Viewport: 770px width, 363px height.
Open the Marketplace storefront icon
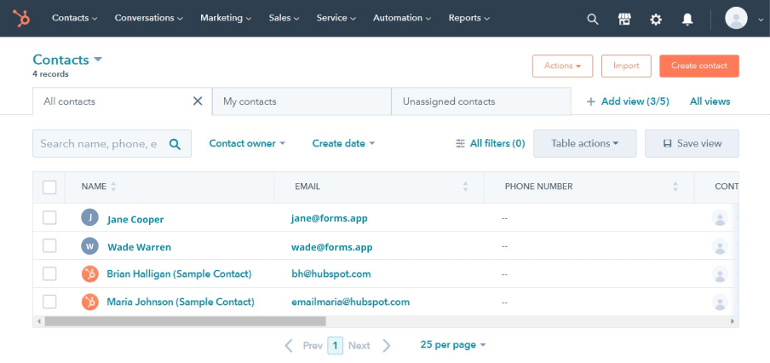624,19
